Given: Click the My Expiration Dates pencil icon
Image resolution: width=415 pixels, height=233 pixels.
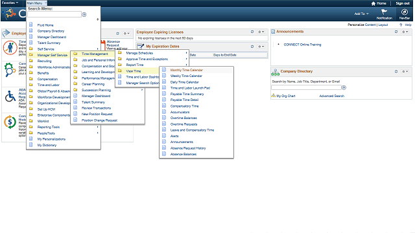Looking at the screenshot, I should point(141,46).
